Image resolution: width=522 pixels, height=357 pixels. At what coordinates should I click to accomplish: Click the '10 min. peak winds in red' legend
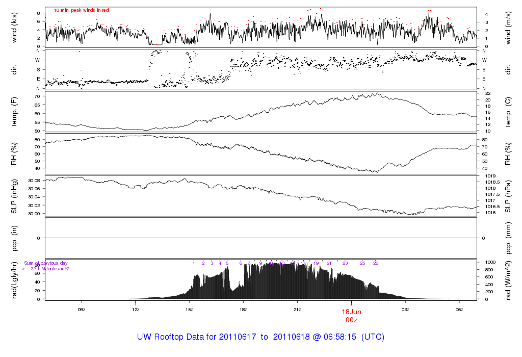(x=81, y=10)
